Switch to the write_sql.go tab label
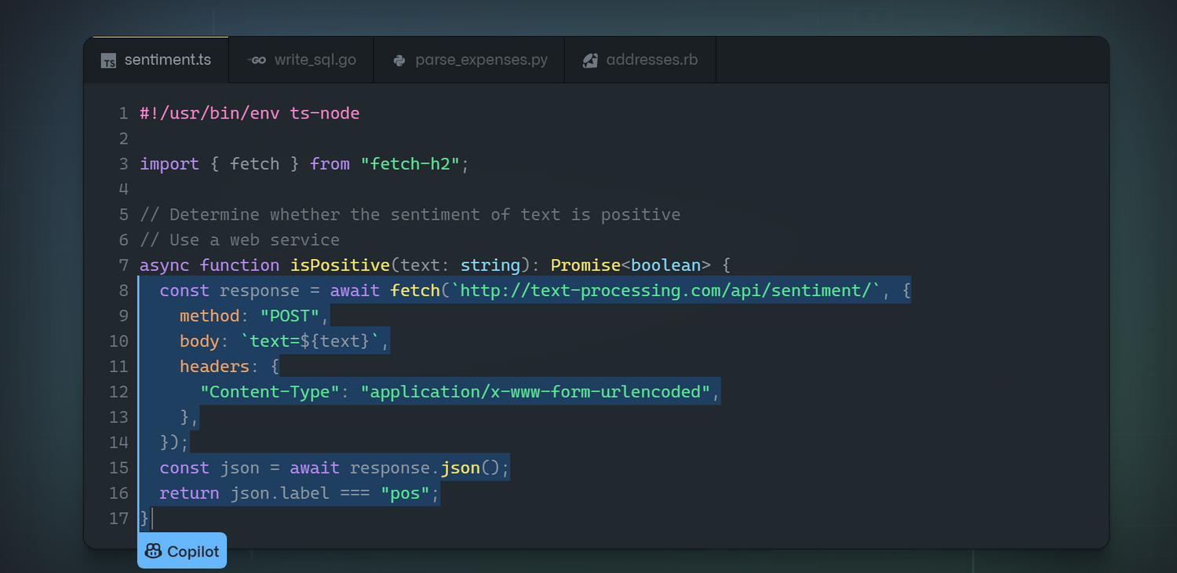 (315, 60)
